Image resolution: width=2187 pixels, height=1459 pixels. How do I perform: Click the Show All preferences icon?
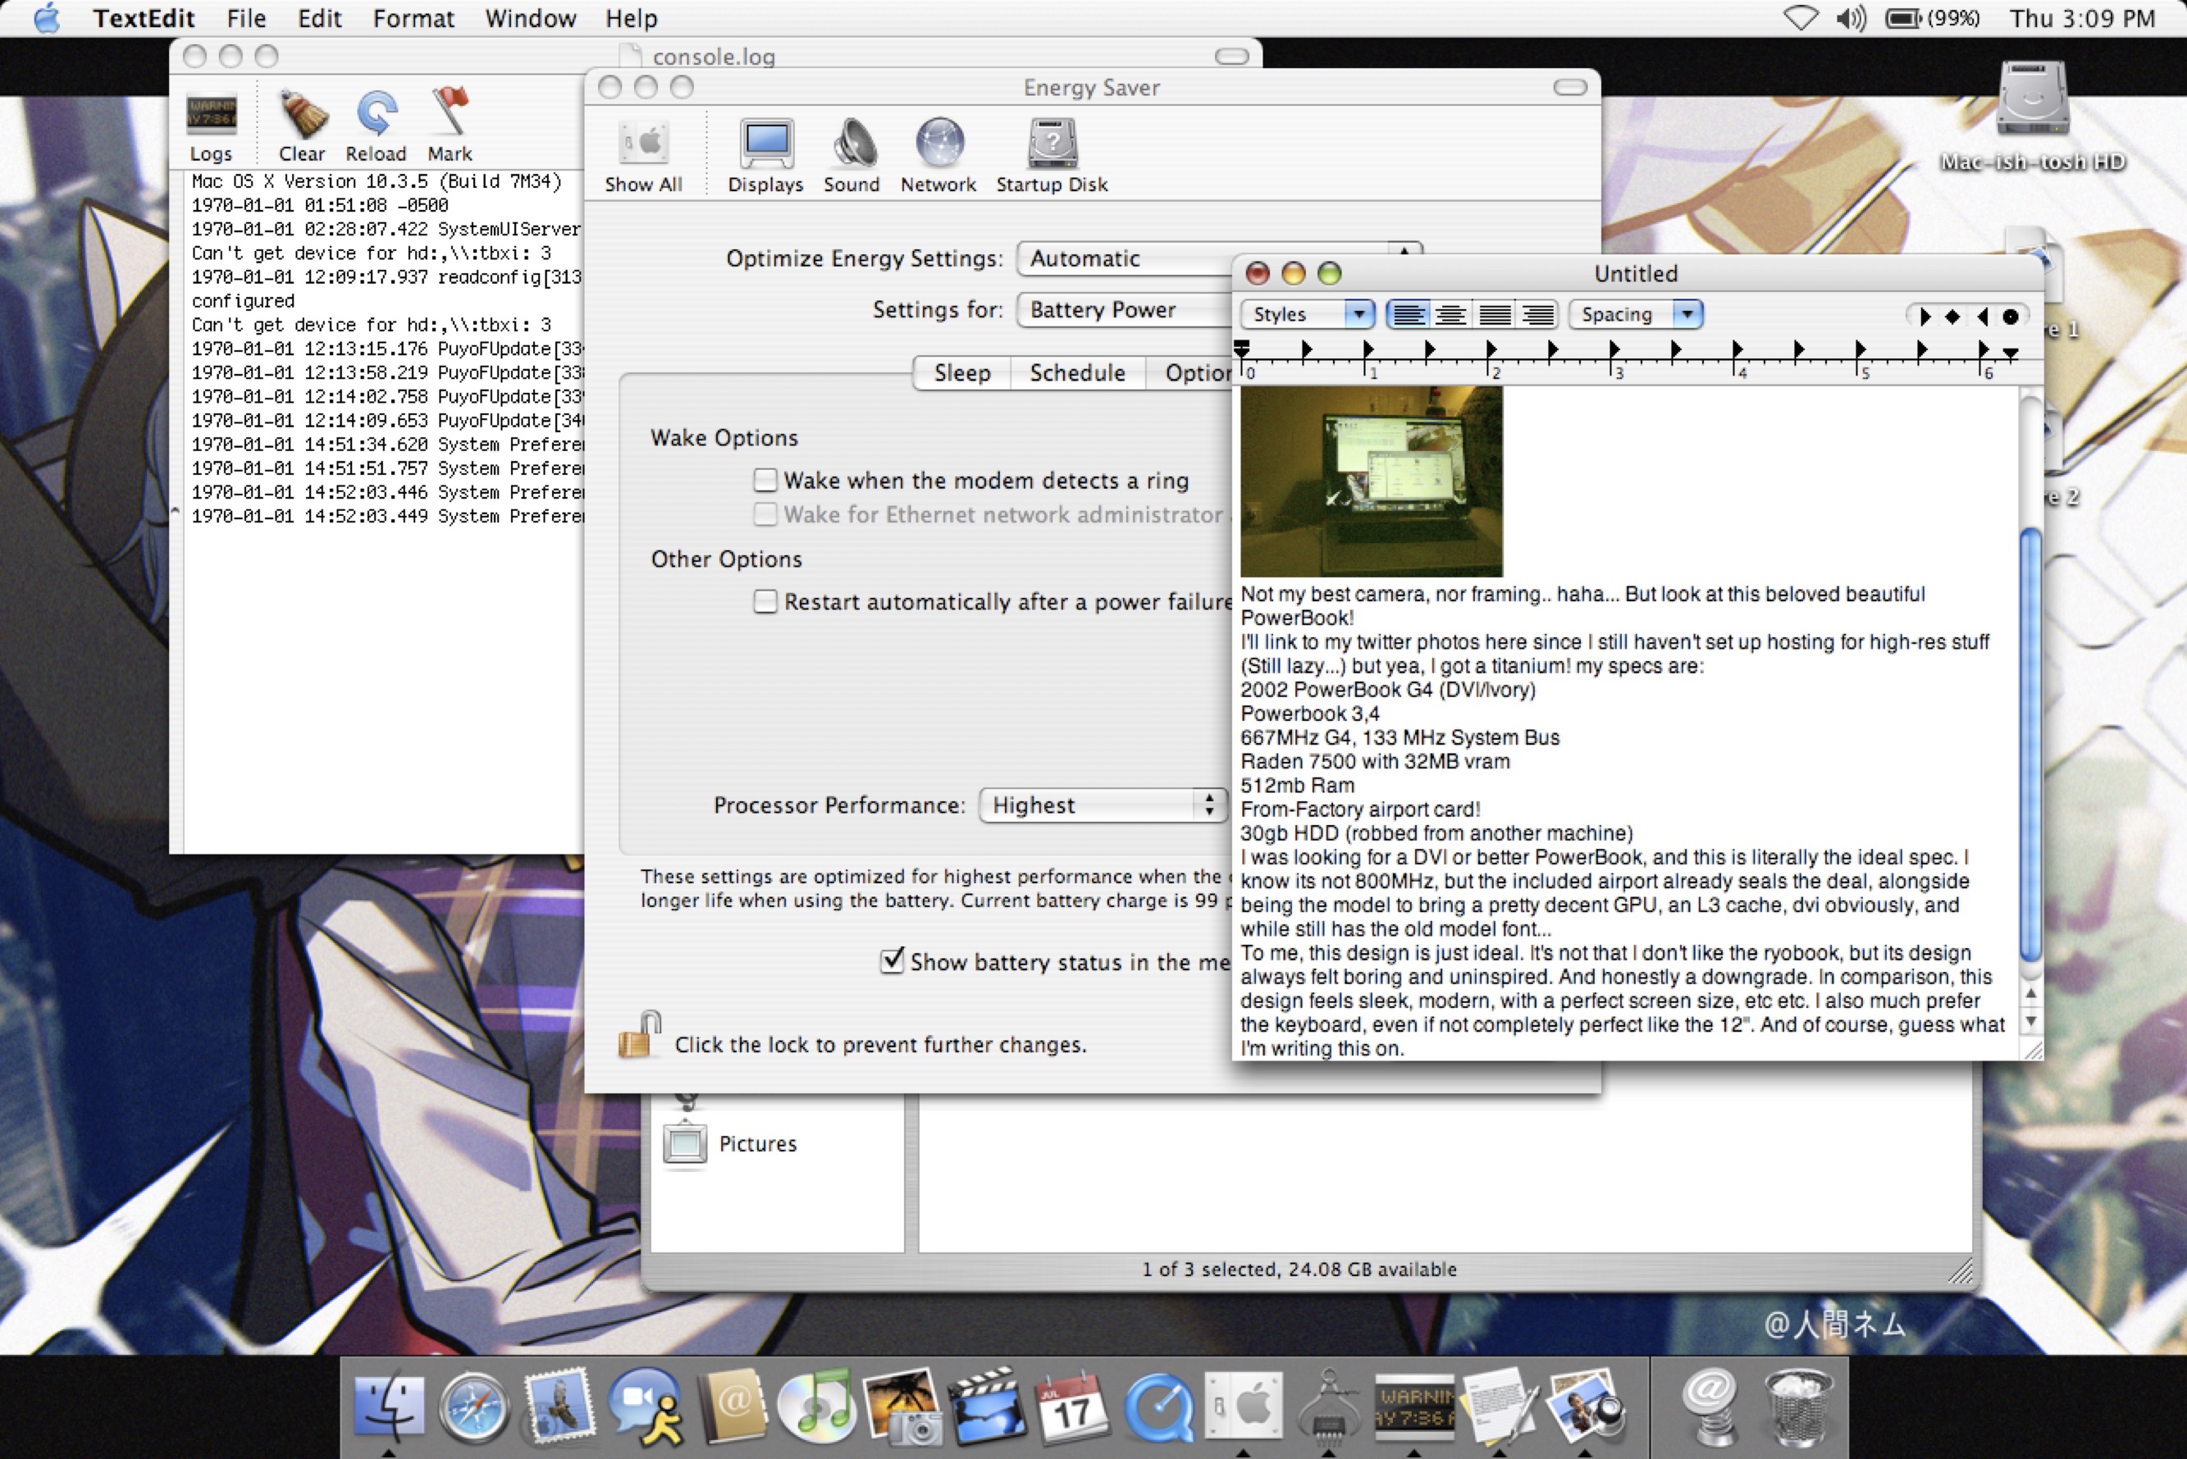pos(643,145)
